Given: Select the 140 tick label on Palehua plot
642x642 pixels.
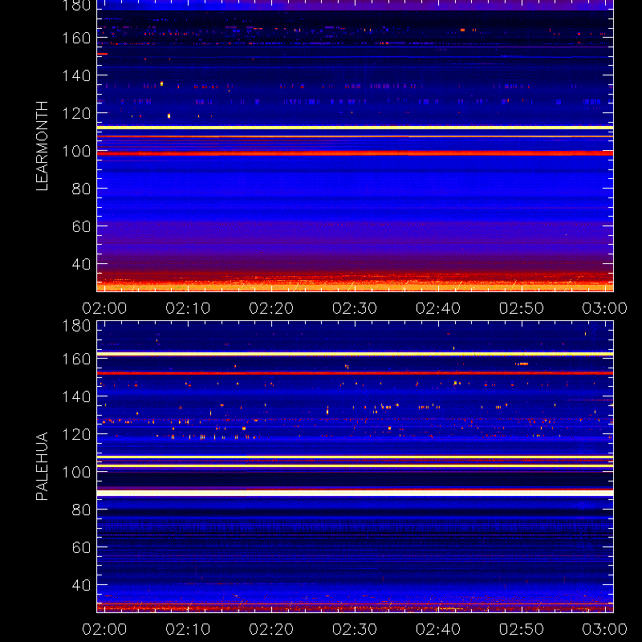Looking at the screenshot, I should pos(76,396).
